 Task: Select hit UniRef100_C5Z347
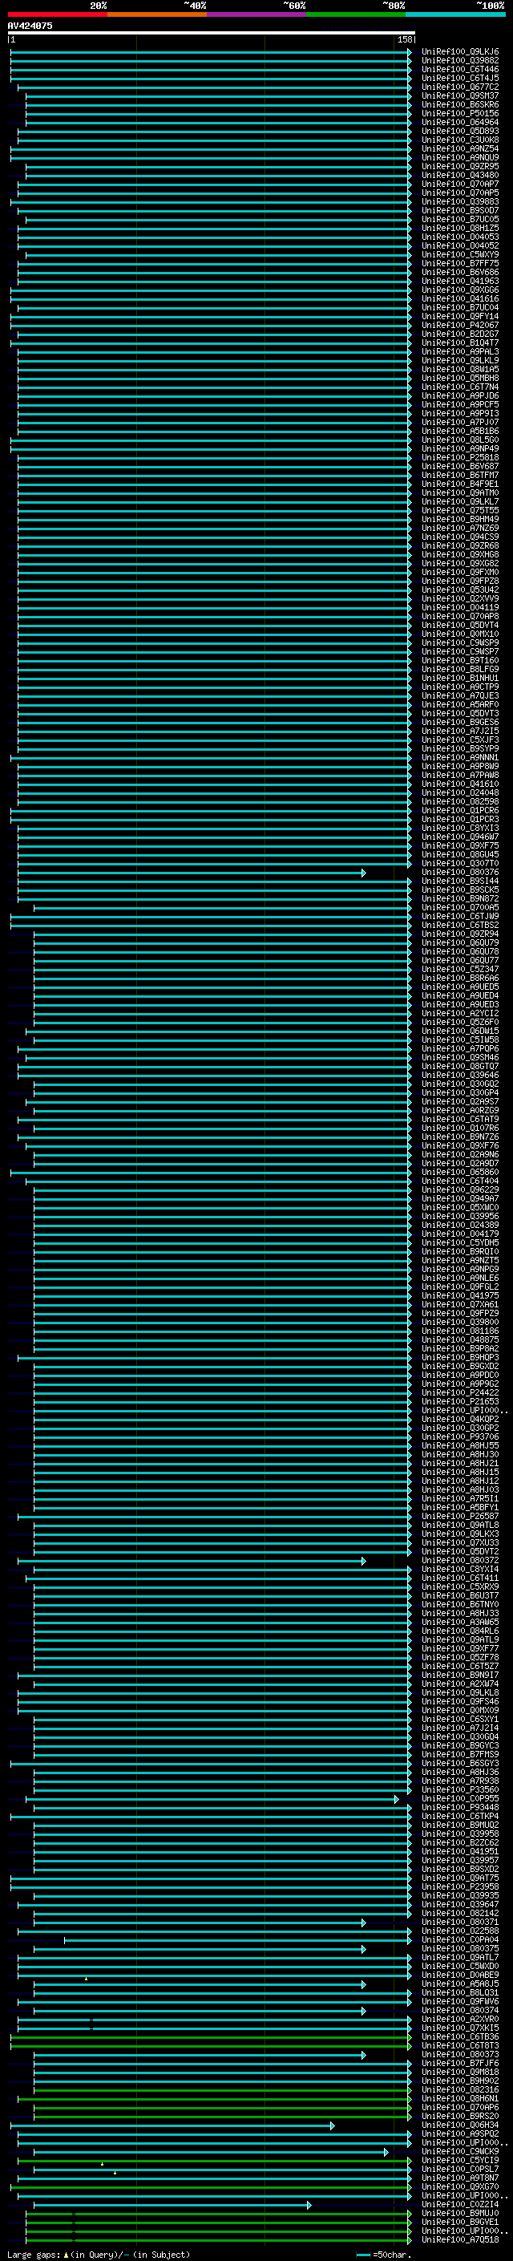click(x=459, y=969)
